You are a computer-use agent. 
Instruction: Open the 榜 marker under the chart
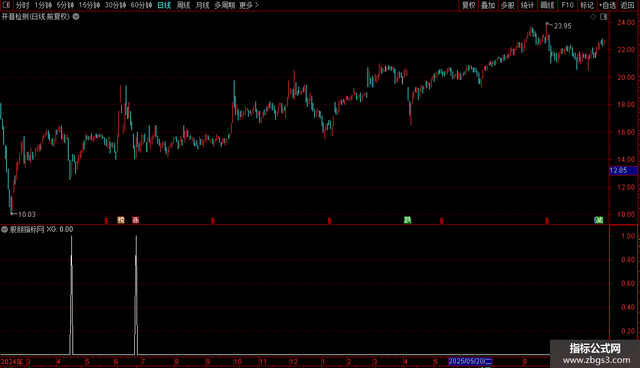tap(121, 220)
